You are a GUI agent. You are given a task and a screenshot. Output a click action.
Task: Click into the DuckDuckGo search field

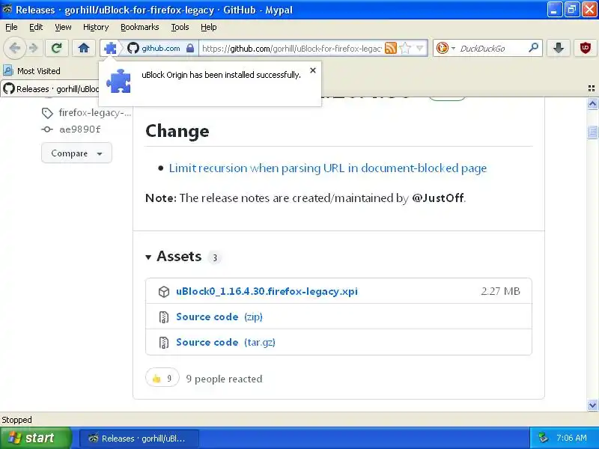[x=492, y=49]
